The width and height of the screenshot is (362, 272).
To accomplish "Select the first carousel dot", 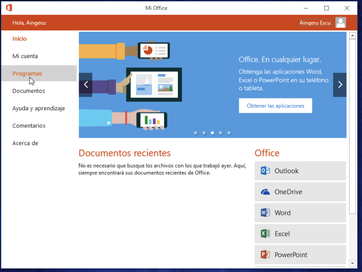I will [196, 133].
